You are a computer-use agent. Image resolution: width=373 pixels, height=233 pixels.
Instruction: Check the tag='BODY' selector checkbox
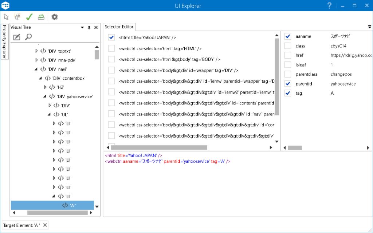click(111, 59)
